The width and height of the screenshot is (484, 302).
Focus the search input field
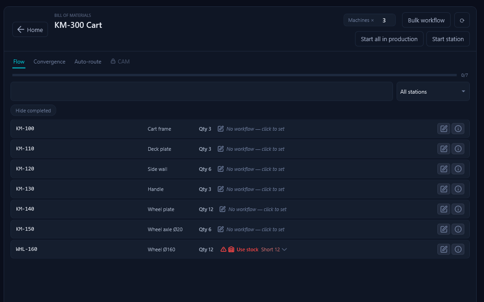202,91
